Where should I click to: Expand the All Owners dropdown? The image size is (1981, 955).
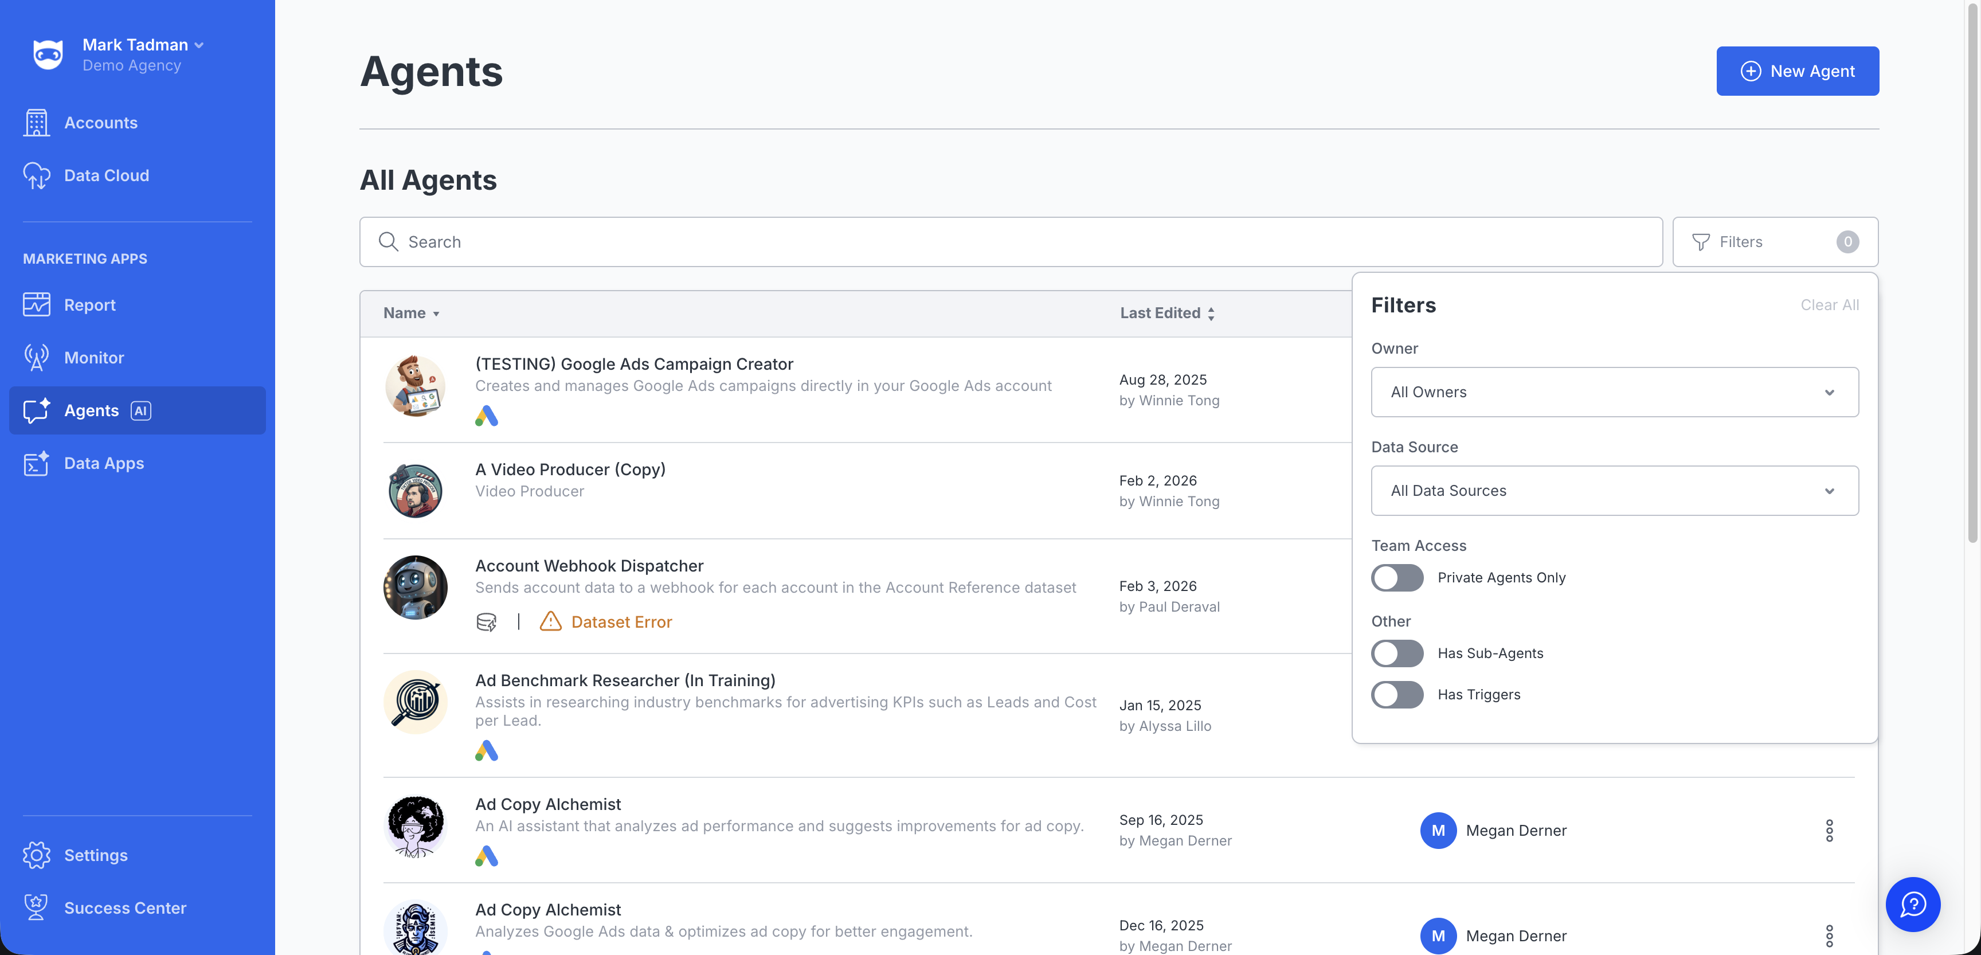tap(1614, 392)
